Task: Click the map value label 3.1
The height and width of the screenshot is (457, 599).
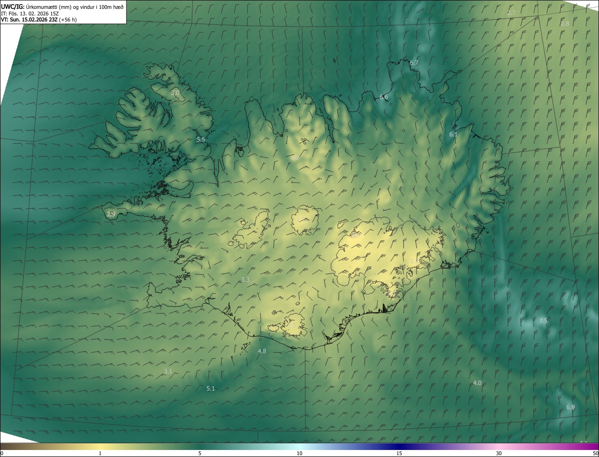Action: (x=168, y=371)
